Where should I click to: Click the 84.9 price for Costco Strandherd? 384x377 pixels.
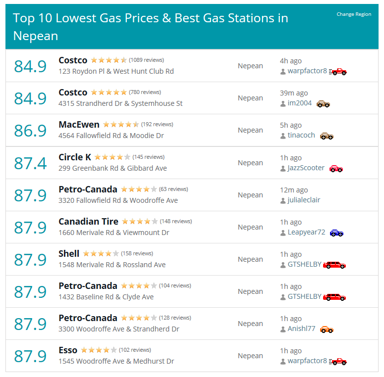(x=30, y=98)
